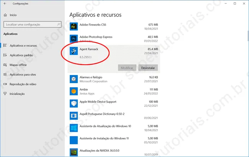249x157 pixels.
Task: Click the Agent Ransack app icon
Action: 74,51
